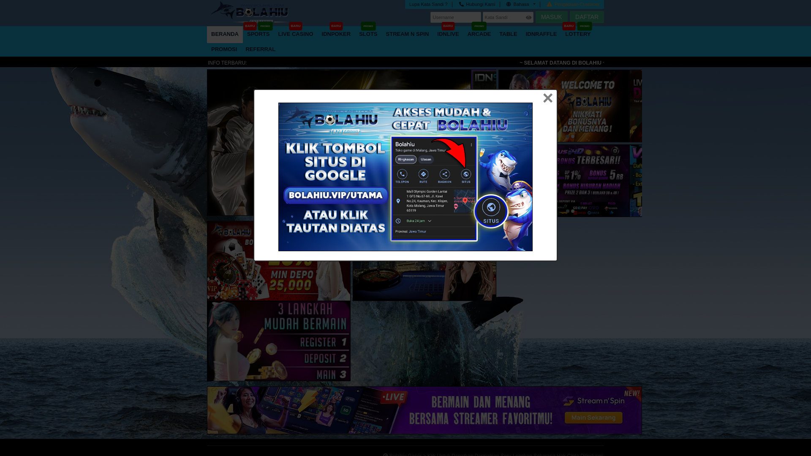The height and width of the screenshot is (456, 811).
Task: Open the Bolahiu popup promotional banner
Action: coord(405,177)
